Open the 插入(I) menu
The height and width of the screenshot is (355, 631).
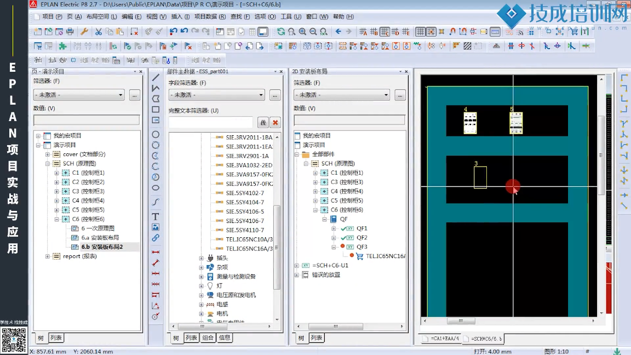(180, 16)
